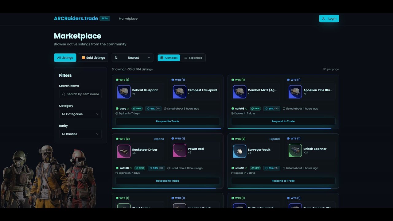Select the Sold Listings tab
Screen dimensions: 393x221
(x=93, y=58)
